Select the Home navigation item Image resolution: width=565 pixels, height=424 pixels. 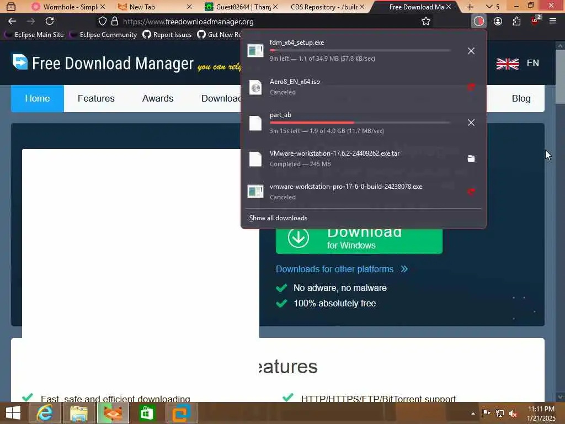tap(38, 98)
